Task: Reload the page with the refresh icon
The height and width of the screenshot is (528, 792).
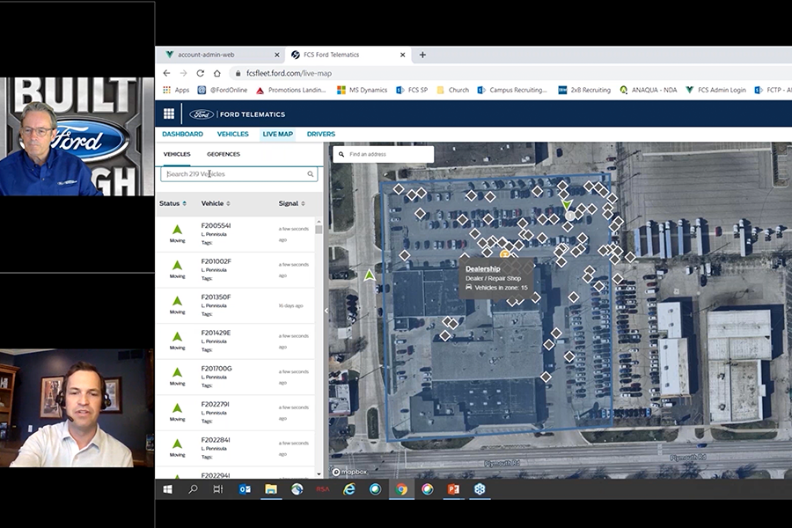Action: coord(200,73)
